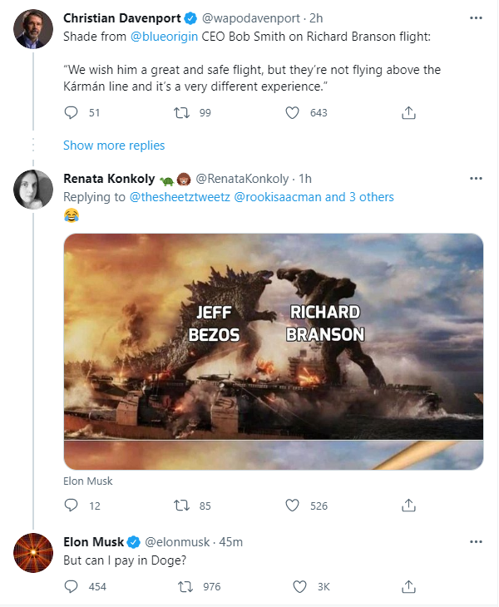Open more options on Davenport's tweet

(x=475, y=17)
